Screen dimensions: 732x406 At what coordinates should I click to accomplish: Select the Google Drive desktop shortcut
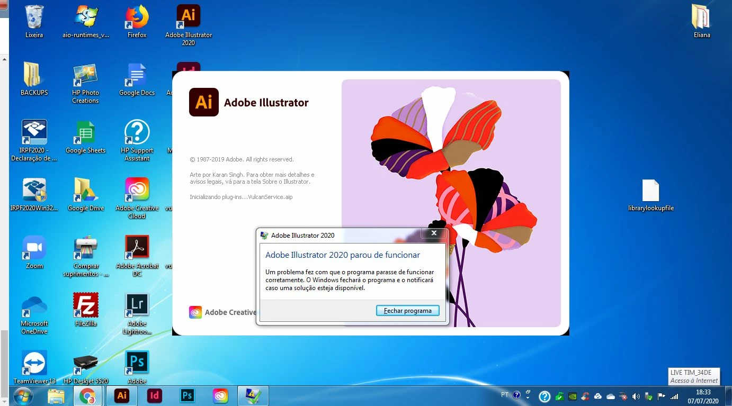coord(86,195)
